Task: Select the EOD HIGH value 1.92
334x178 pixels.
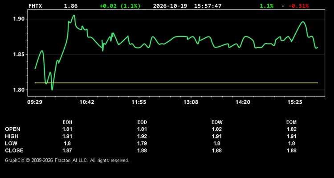Action: point(142,136)
